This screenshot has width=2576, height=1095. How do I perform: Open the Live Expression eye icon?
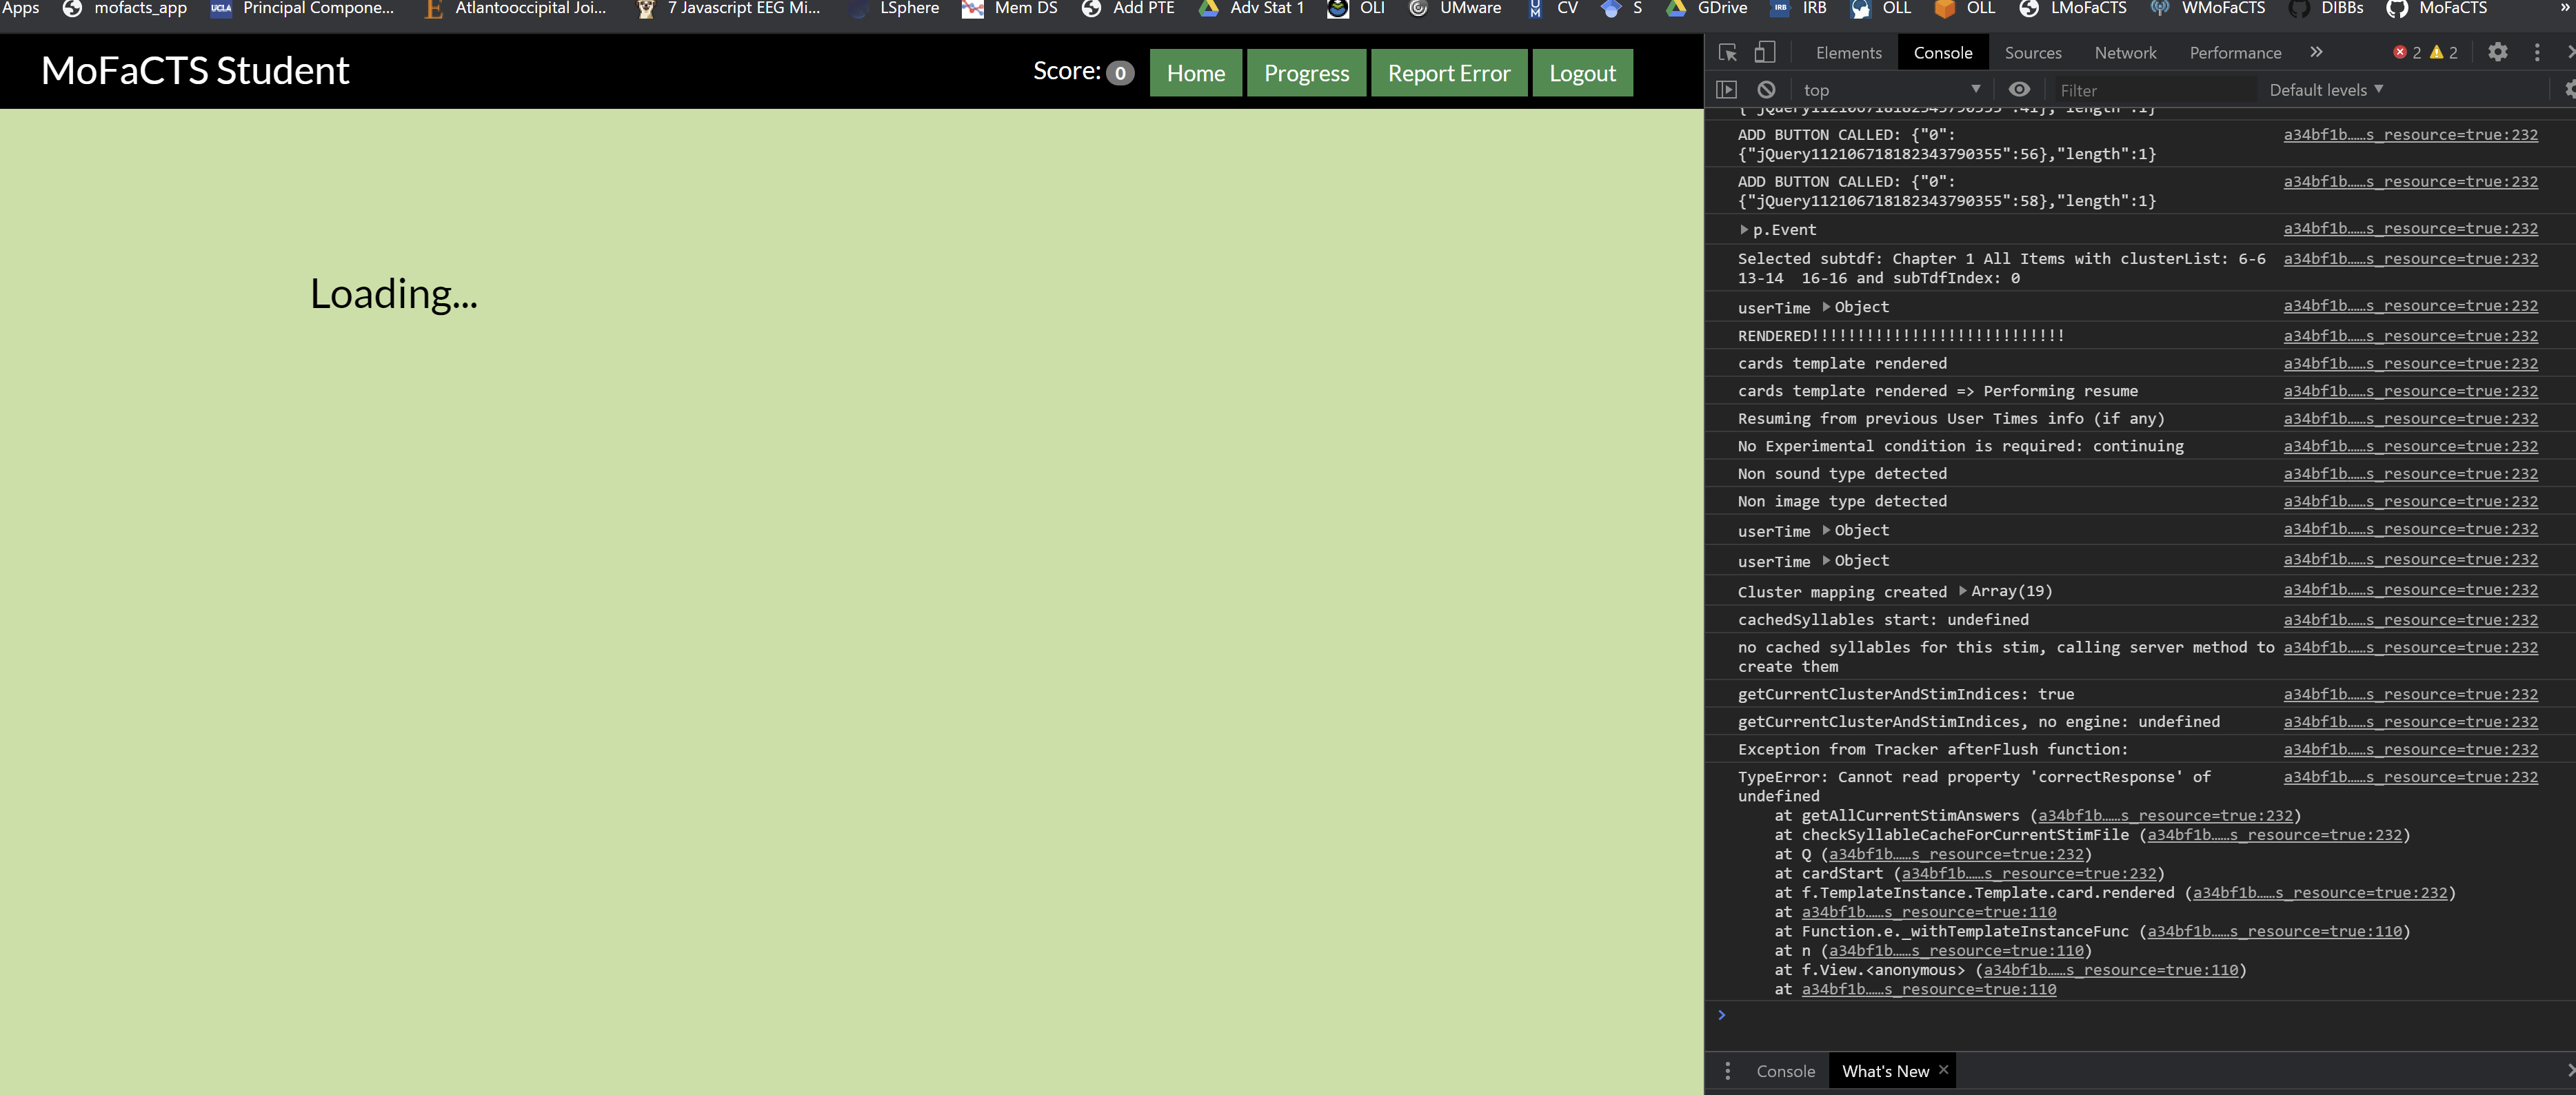2019,89
